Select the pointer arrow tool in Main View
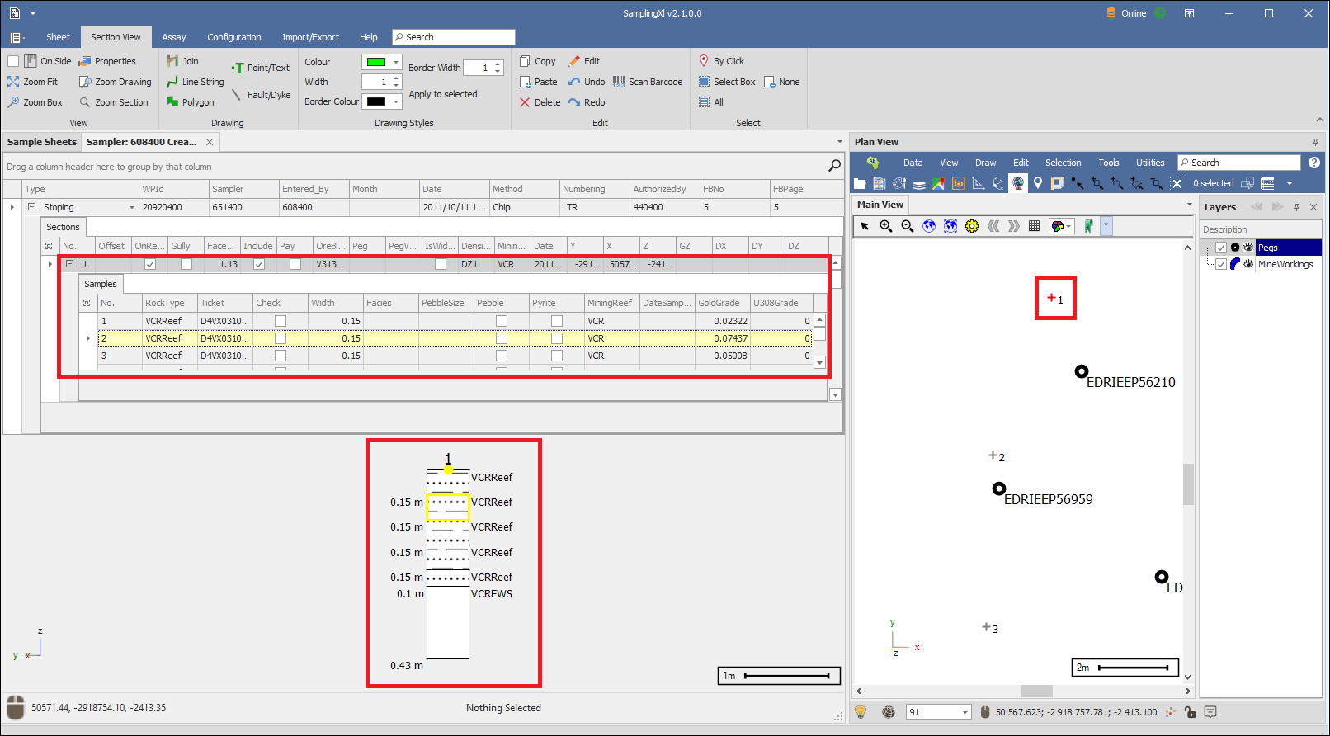This screenshot has width=1330, height=736. pyautogui.click(x=865, y=226)
